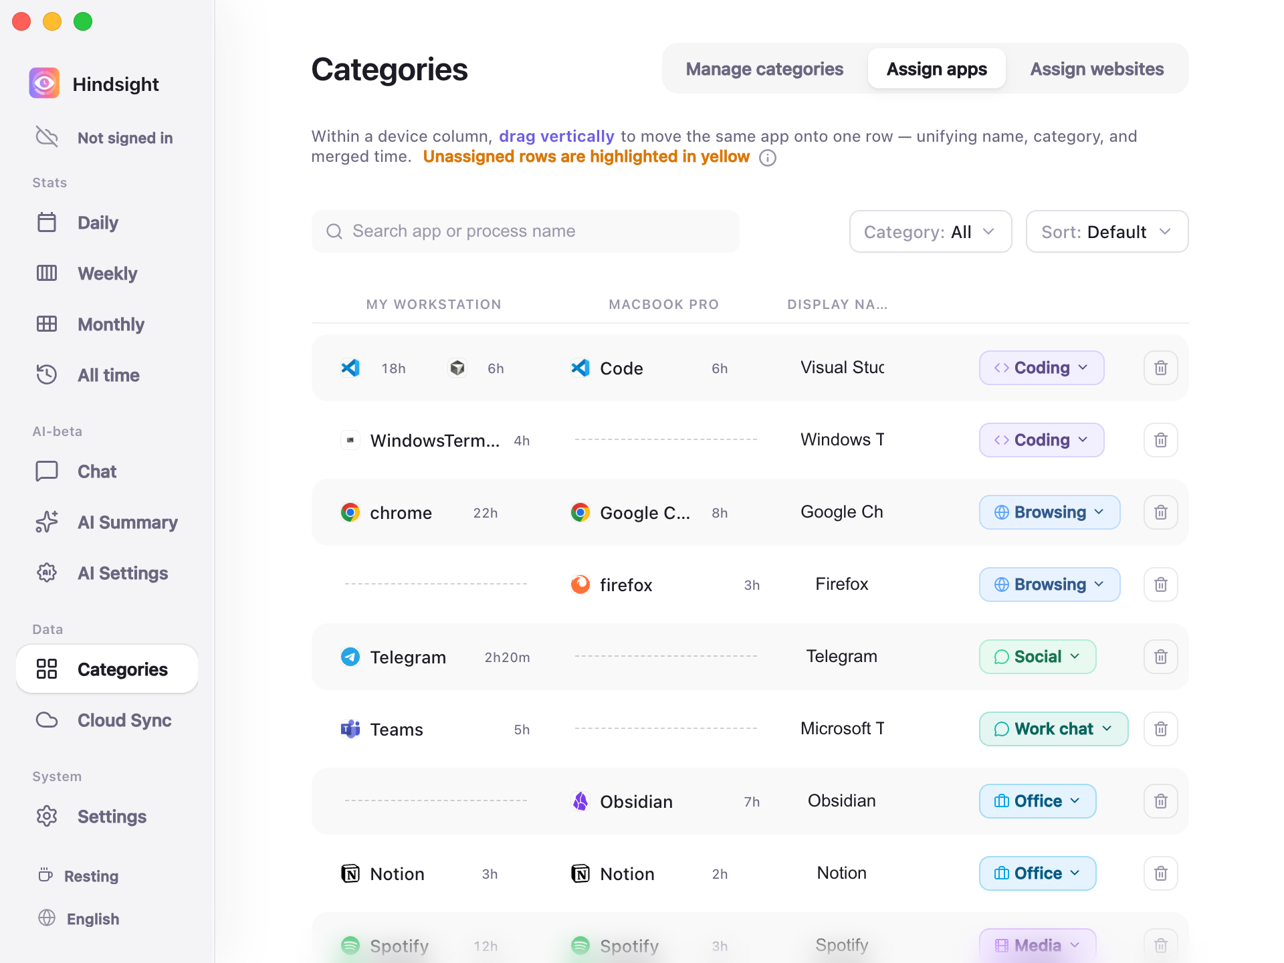Open AI Settings in the sidebar
This screenshot has width=1284, height=963.
coord(107,573)
